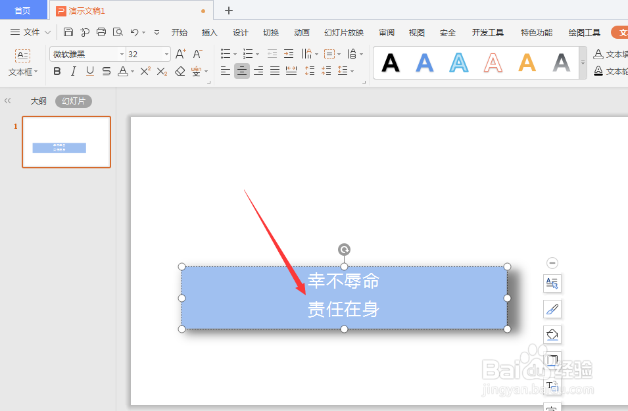Toggle Underline formatting
The height and width of the screenshot is (411, 628).
pos(89,71)
